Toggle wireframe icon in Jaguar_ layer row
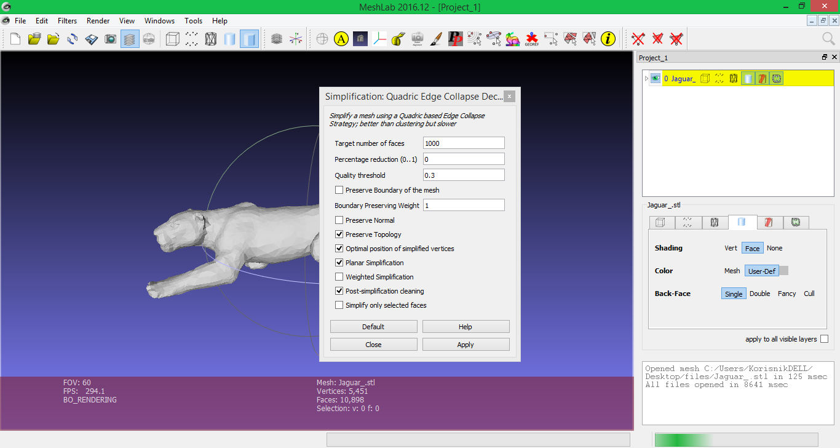The image size is (840, 448). tap(733, 79)
